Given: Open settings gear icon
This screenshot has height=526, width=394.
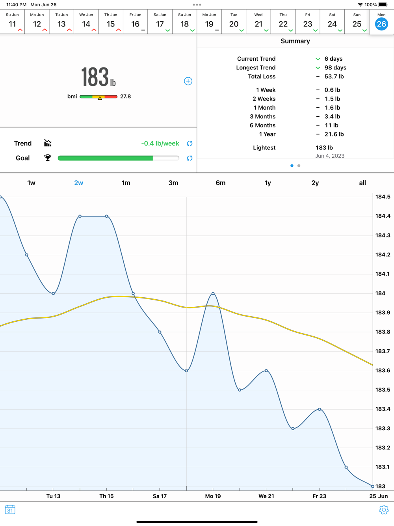Looking at the screenshot, I should 384,509.
